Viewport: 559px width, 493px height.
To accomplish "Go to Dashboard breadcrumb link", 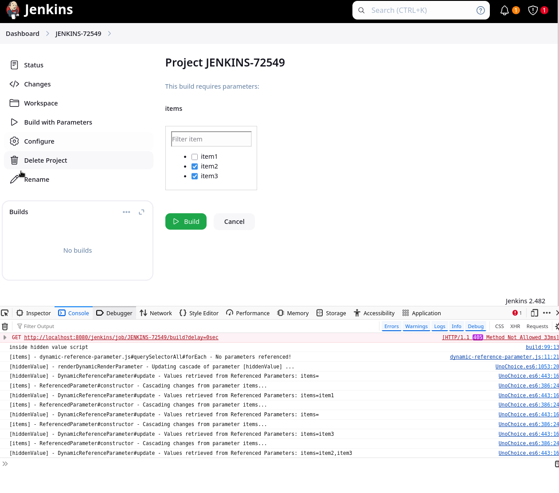I will [23, 34].
